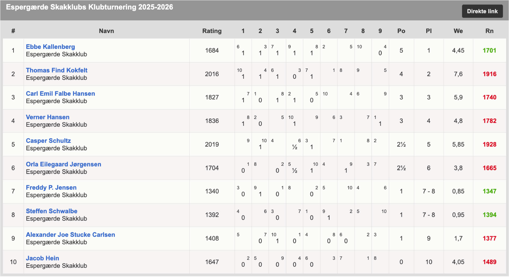Viewport: 509px width, 277px height.
Task: Open Casper Schultz's player link
Action: pos(48,141)
